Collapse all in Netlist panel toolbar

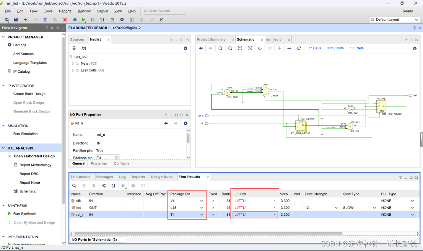[74, 48]
